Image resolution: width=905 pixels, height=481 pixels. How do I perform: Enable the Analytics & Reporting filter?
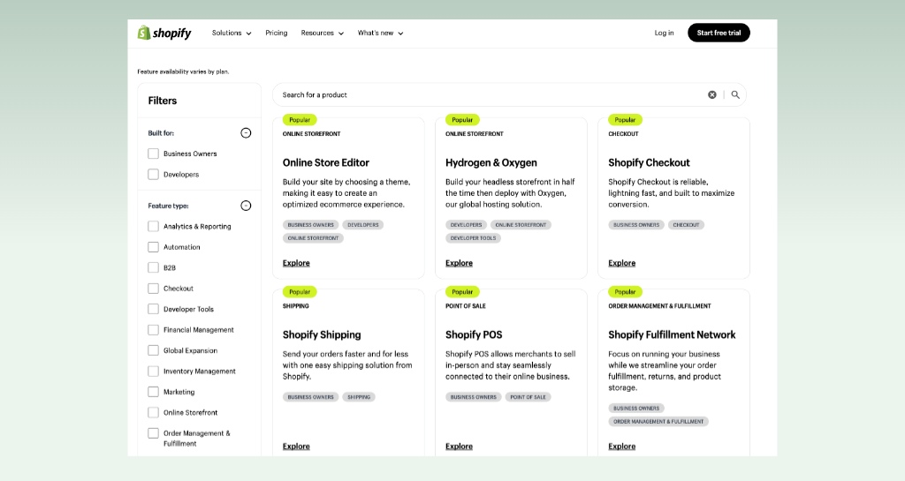tap(153, 227)
